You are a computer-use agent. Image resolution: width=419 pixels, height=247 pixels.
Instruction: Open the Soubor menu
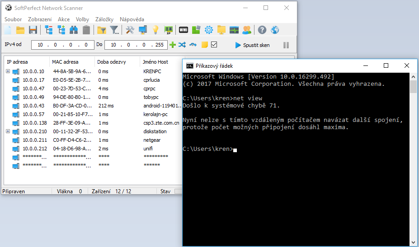(x=13, y=19)
